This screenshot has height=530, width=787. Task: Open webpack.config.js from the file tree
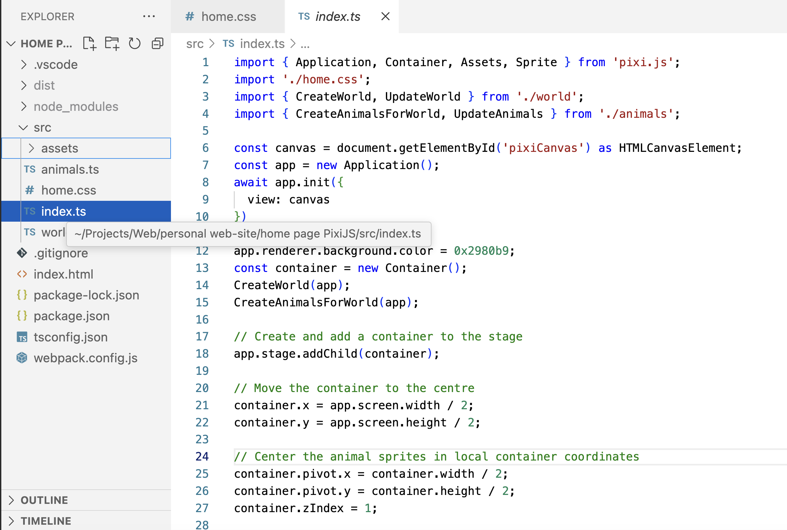click(85, 358)
